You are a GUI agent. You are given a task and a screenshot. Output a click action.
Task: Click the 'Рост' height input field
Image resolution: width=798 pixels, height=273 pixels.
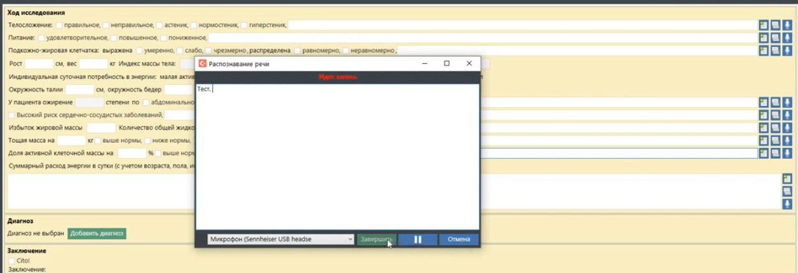coord(39,64)
